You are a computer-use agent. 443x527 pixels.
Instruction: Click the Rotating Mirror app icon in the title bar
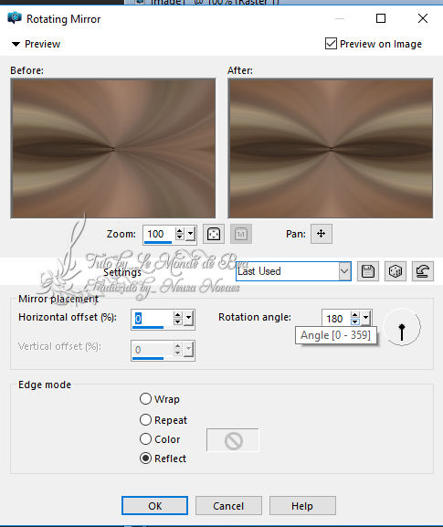(15, 18)
